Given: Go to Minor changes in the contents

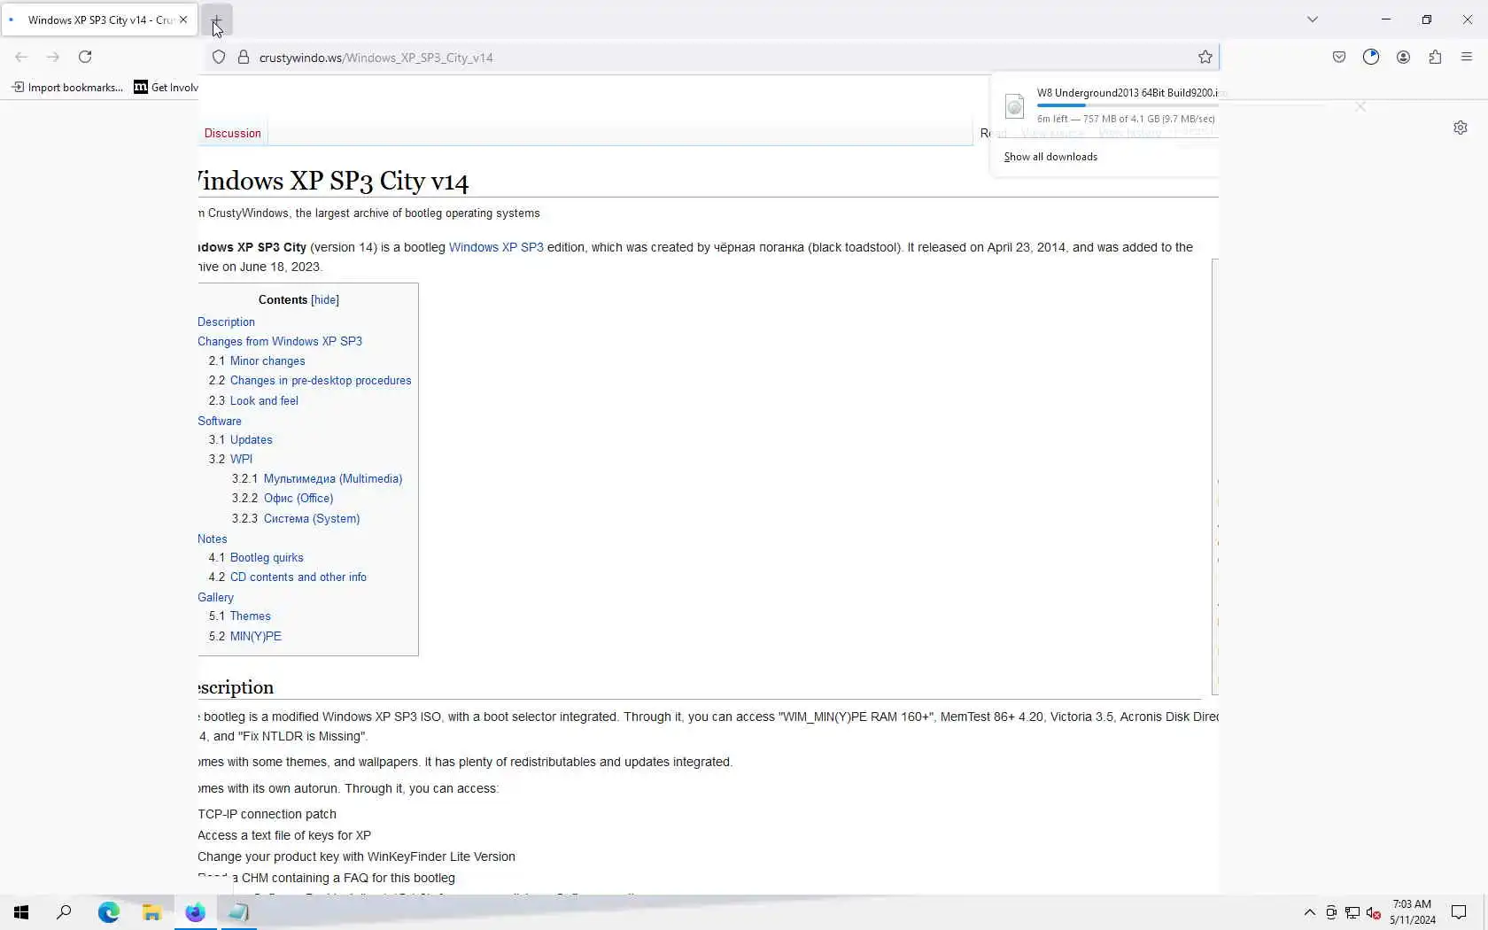Looking at the screenshot, I should tap(267, 361).
